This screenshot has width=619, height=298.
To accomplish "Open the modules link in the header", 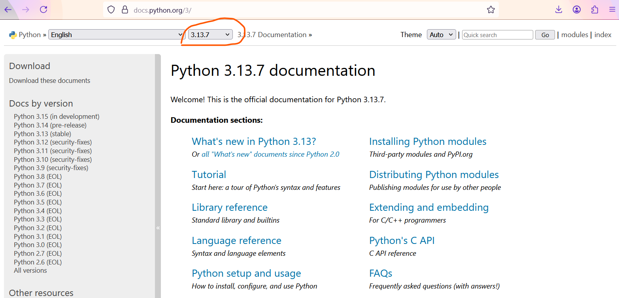I will coord(575,35).
